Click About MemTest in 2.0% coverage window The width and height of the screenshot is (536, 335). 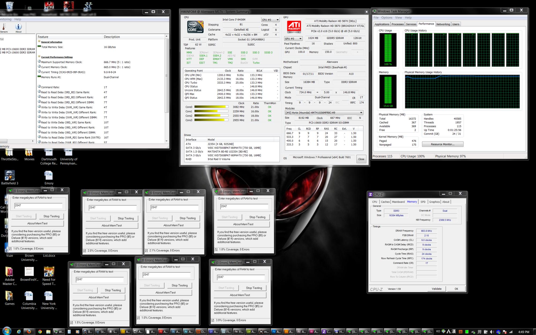coord(112,225)
